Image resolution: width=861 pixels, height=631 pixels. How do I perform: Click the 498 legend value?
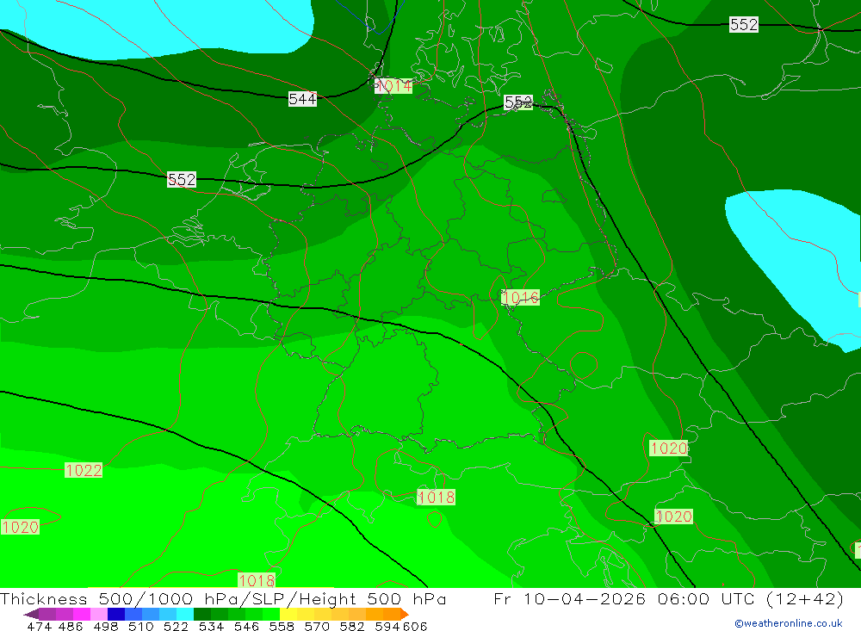coord(105,626)
